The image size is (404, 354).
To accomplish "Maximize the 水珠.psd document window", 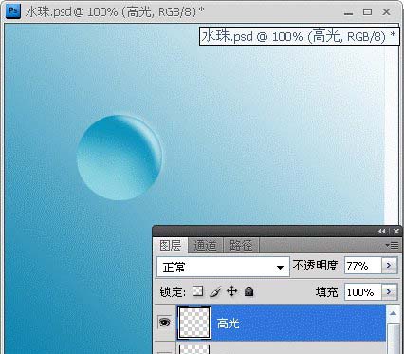I will (367, 12).
